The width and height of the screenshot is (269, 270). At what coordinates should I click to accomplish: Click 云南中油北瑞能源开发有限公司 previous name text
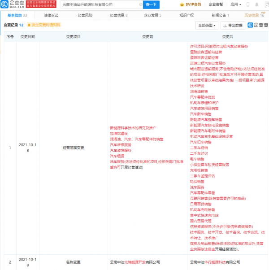coord(135,262)
